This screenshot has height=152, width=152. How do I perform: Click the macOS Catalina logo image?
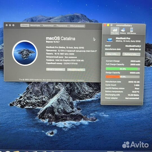tap(25, 53)
